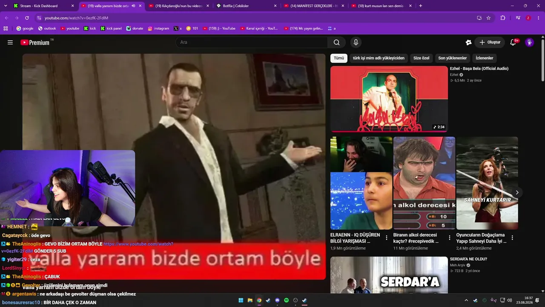Screen dimensions: 545x307
Task: Switch to the Stream - Kick Dashboard tab
Action: [43, 6]
